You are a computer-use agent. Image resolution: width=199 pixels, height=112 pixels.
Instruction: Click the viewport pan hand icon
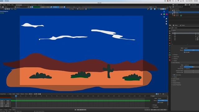pyautogui.click(x=166, y=21)
